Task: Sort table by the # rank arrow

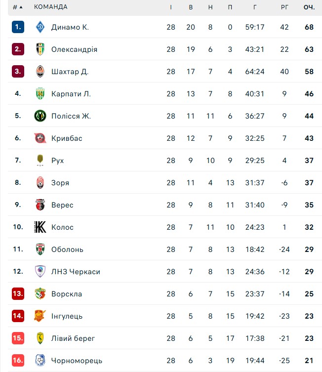Action: (21, 7)
